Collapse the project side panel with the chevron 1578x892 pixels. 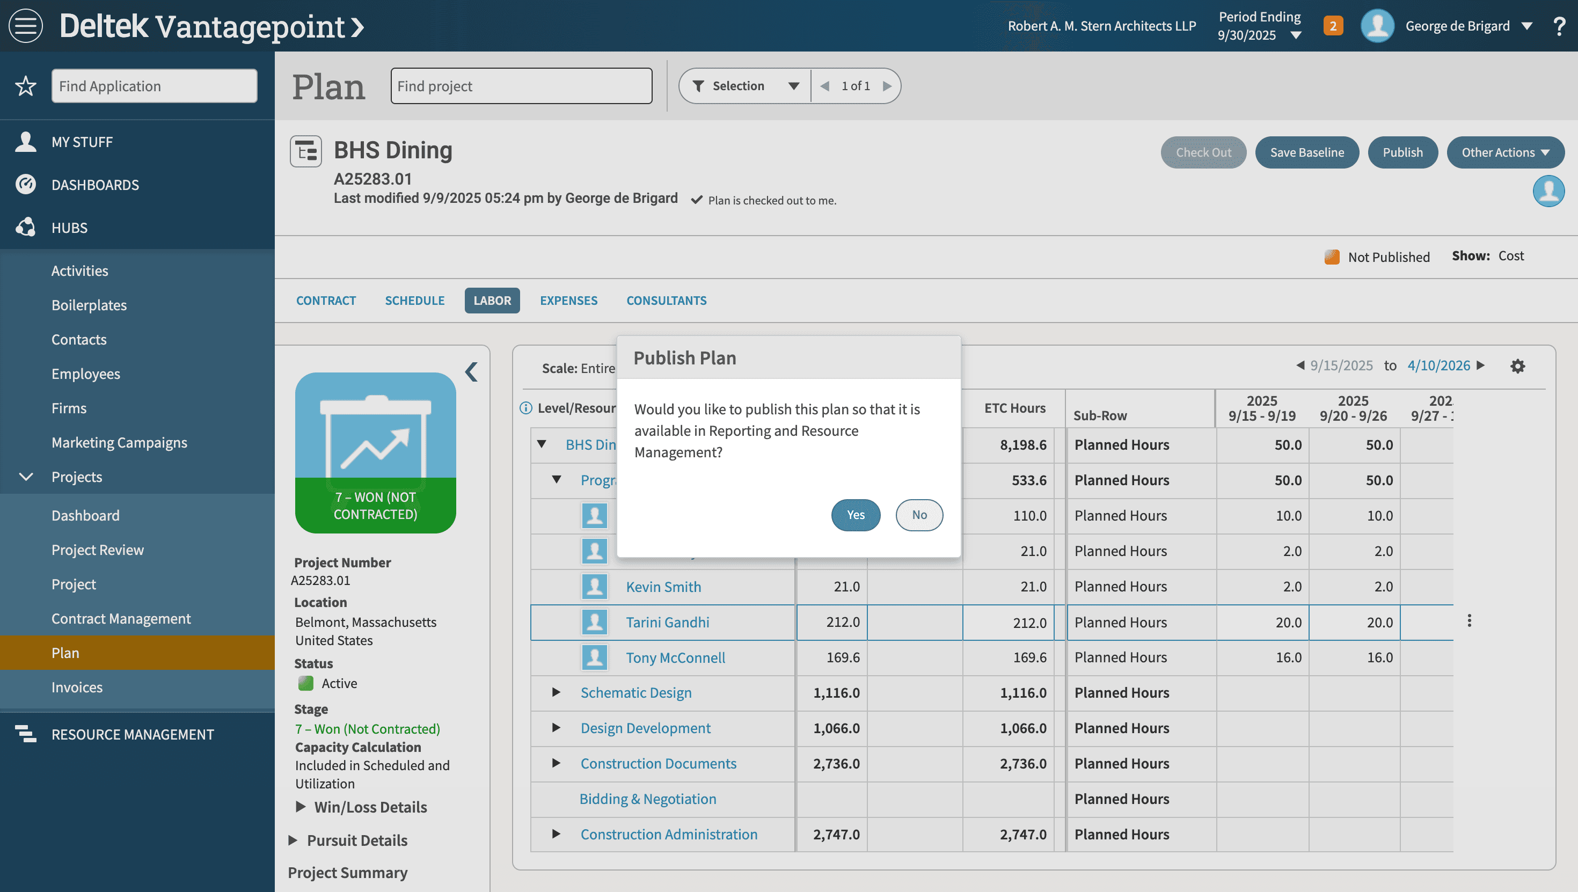point(471,371)
